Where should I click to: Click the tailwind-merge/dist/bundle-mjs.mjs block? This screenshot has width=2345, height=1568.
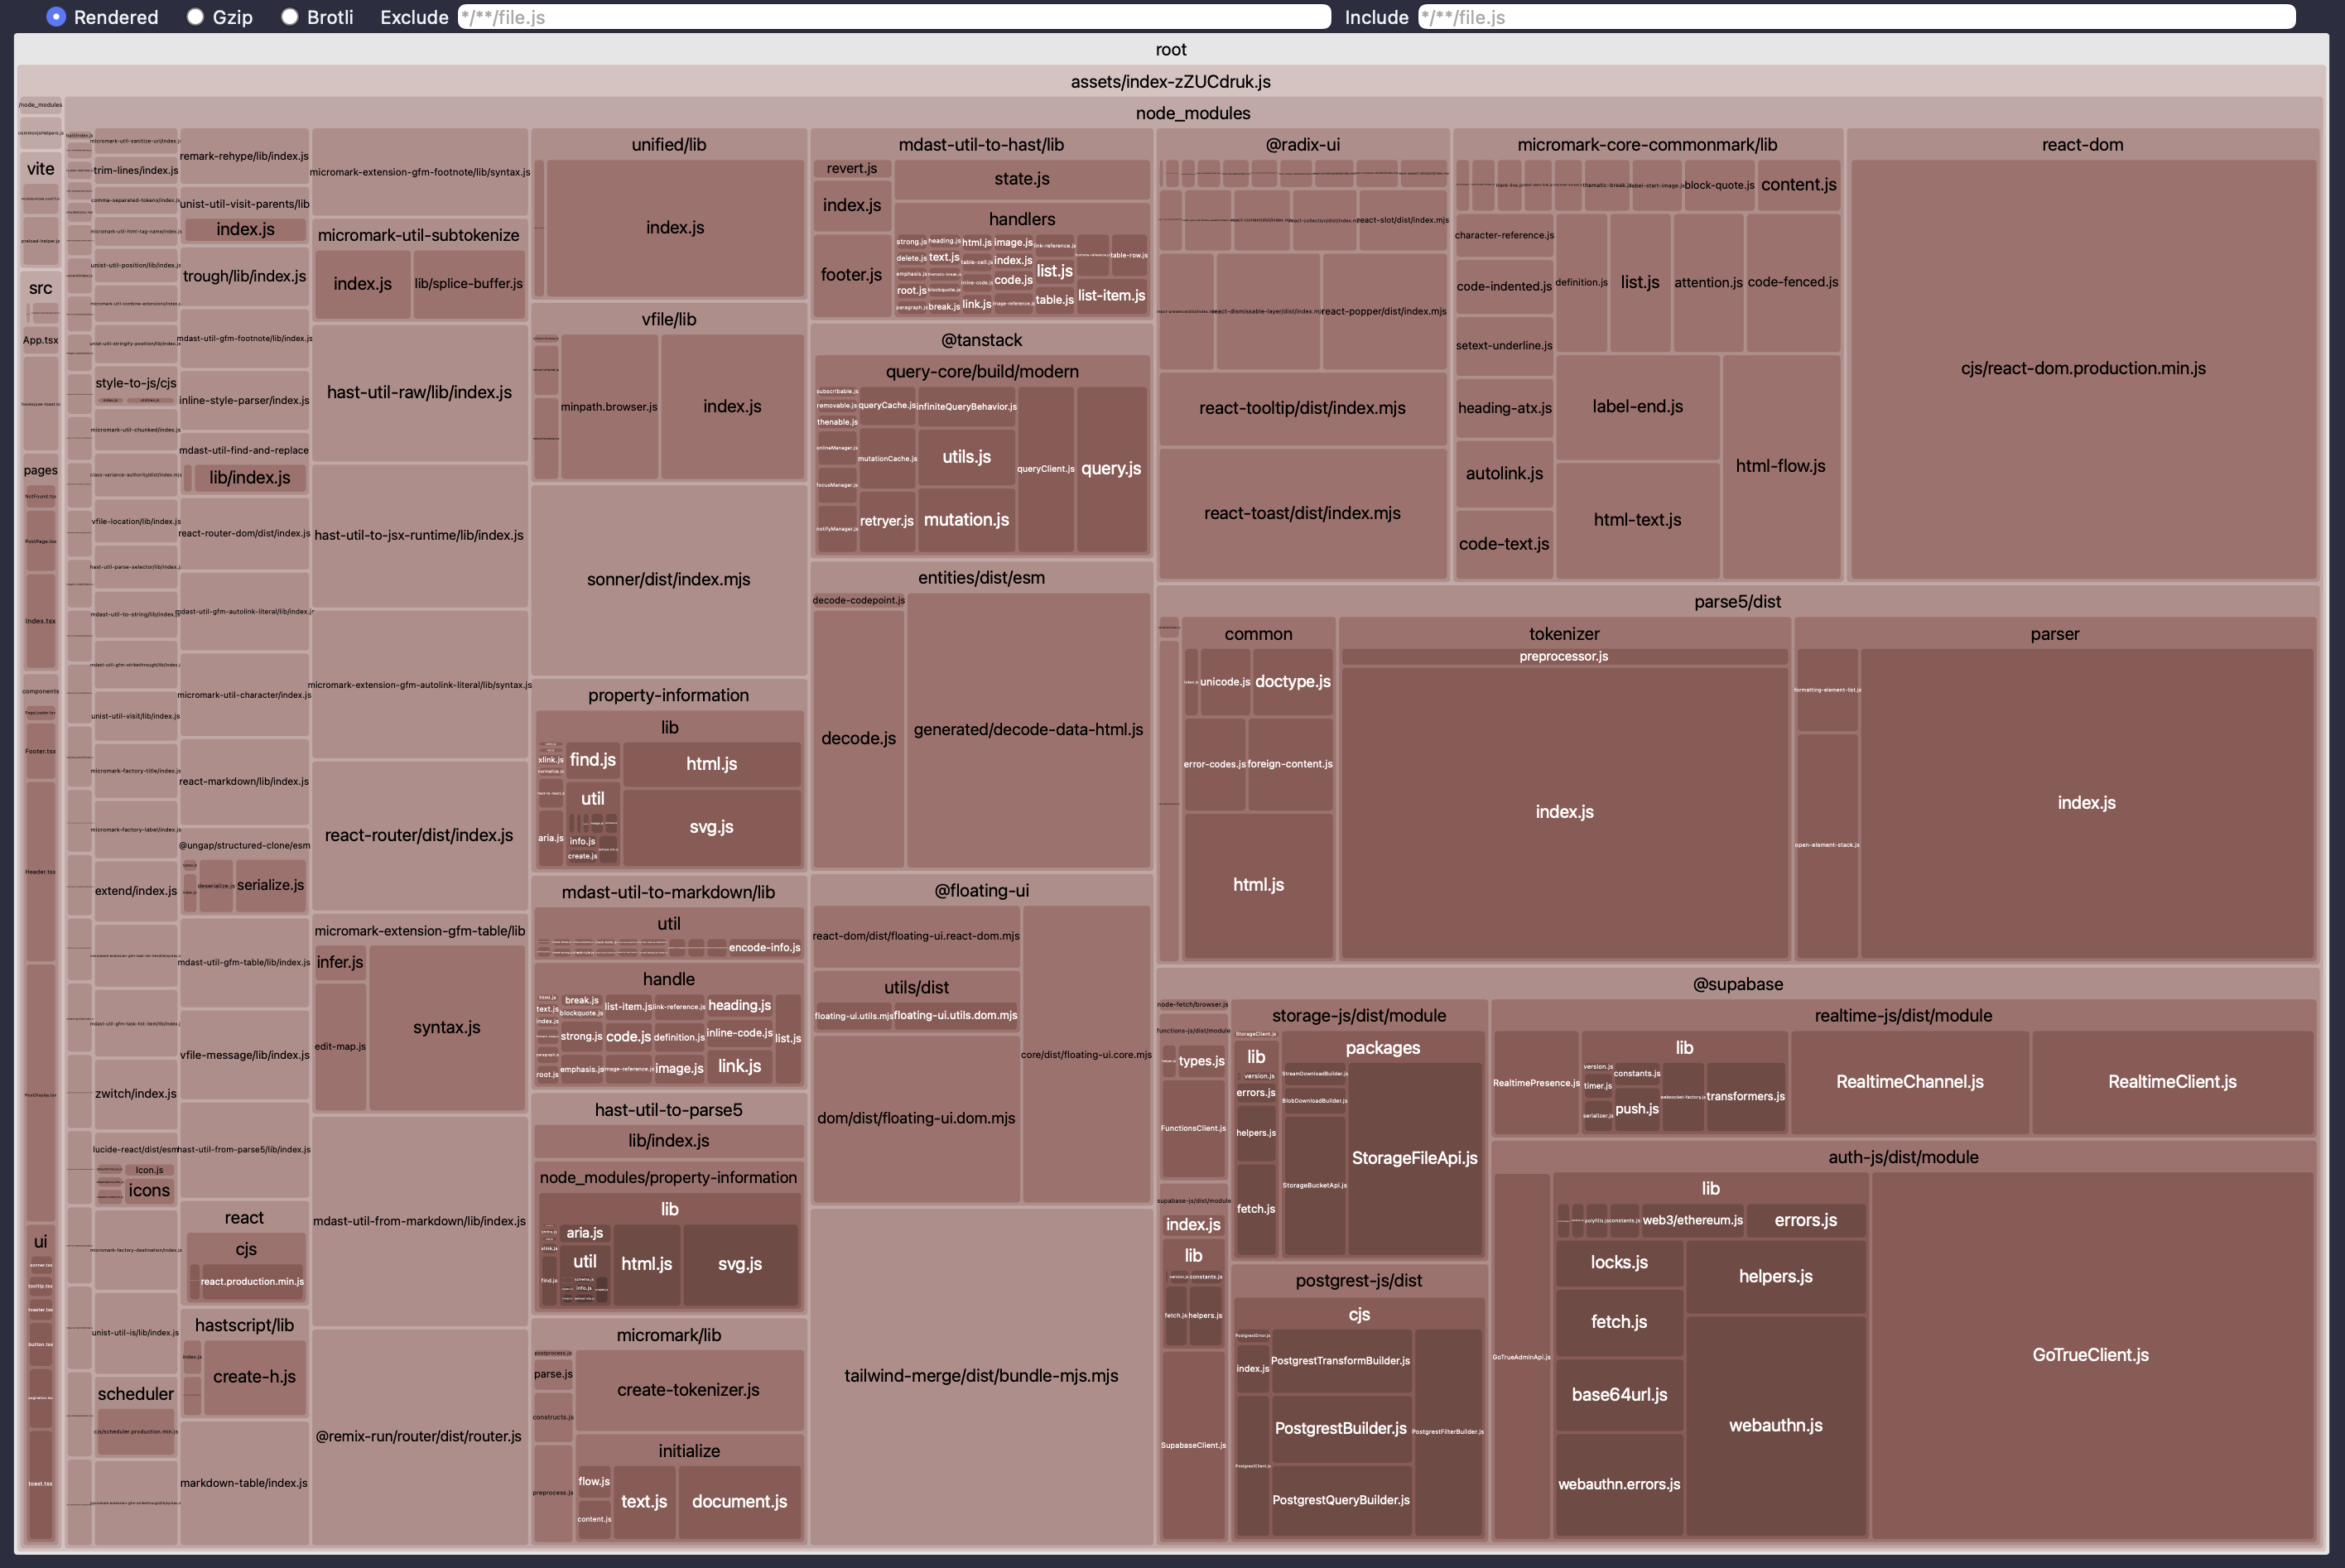981,1376
